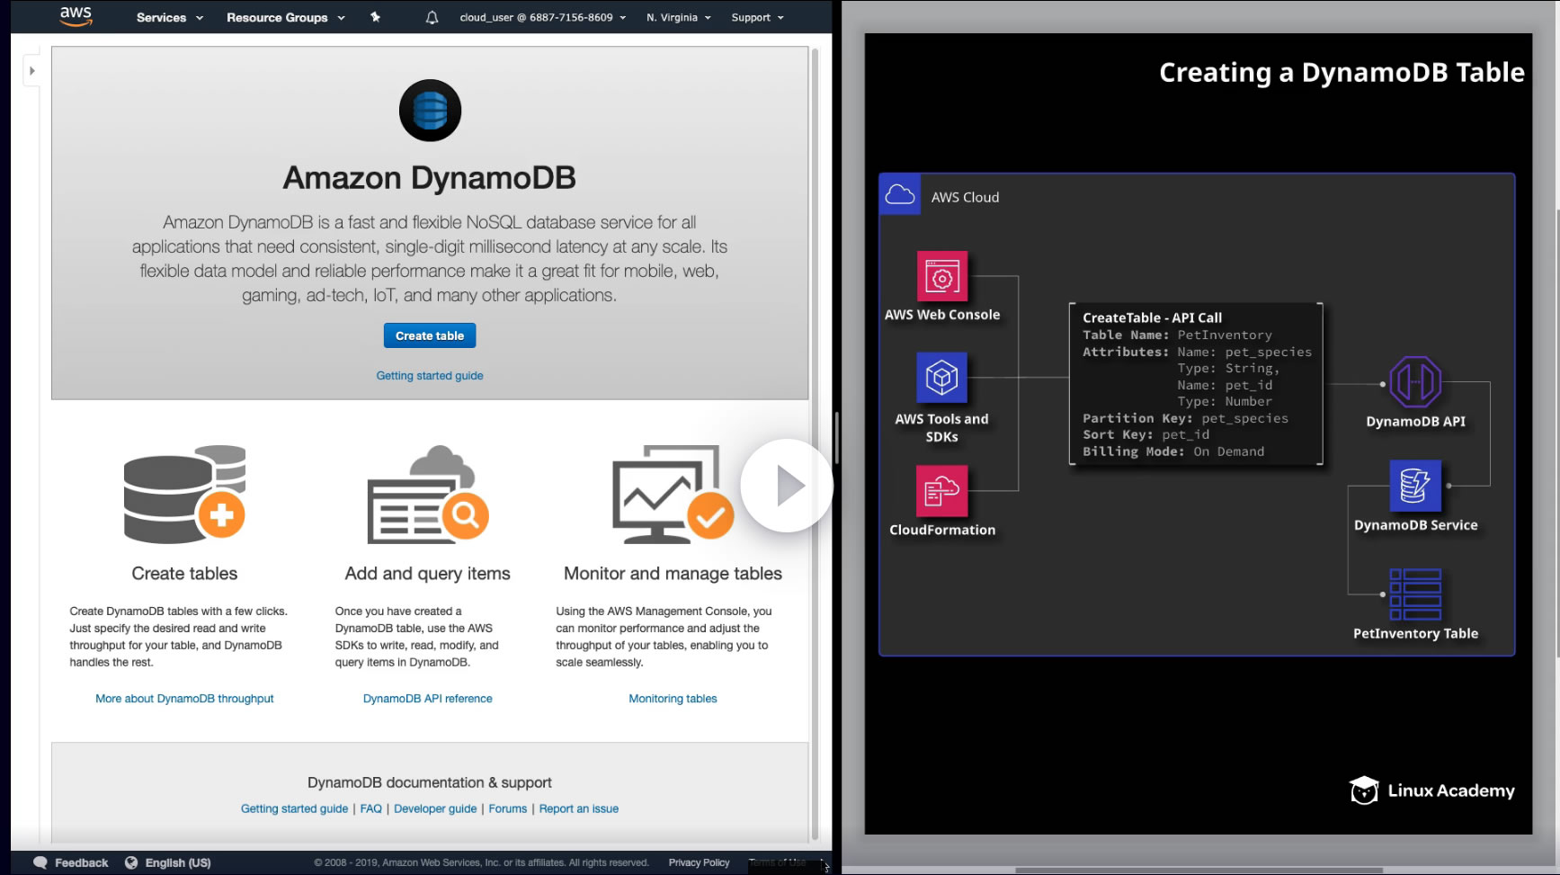Click the DynamoDB logo icon
Image resolution: width=1560 pixels, height=875 pixels.
430,111
